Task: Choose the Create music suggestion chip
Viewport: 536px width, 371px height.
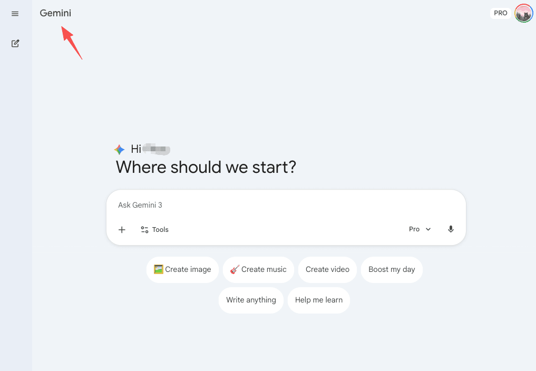Action: 258,269
